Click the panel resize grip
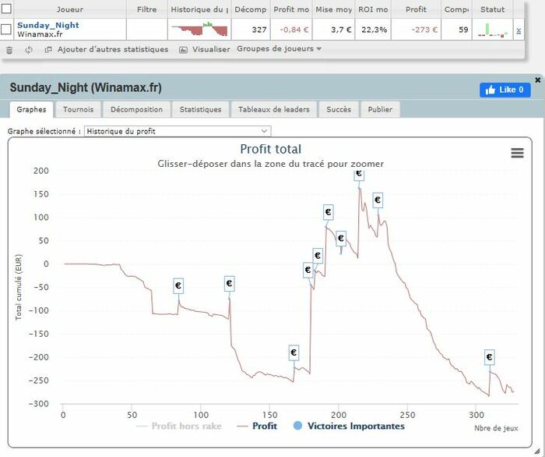The height and width of the screenshot is (457, 545). [x=537, y=451]
